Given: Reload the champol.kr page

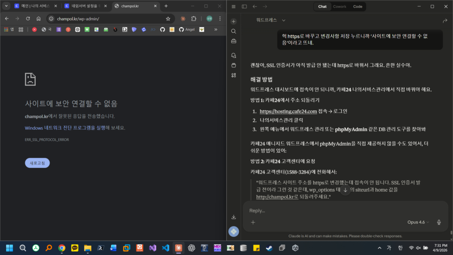Looking at the screenshot, I should coord(28,19).
